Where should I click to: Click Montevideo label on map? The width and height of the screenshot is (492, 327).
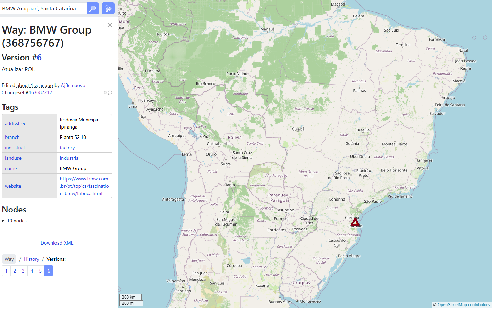click(310, 301)
